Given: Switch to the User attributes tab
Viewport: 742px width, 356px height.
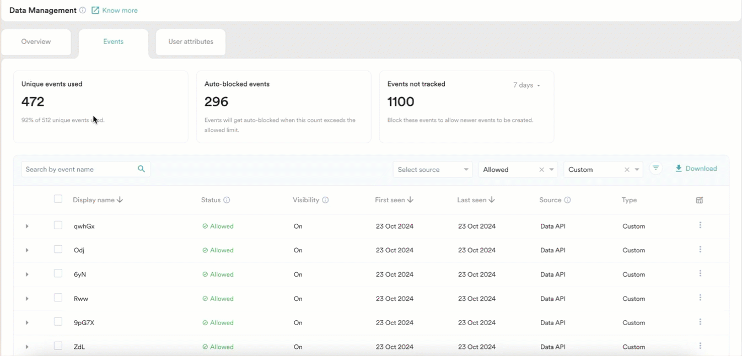Looking at the screenshot, I should tap(191, 42).
